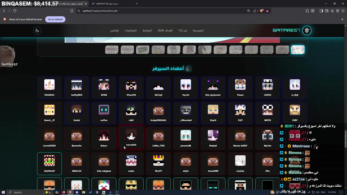Image resolution: width=347 pixels, height=195 pixels.
Task: Toggle the browser sidebar panel
Action: pos(321,11)
